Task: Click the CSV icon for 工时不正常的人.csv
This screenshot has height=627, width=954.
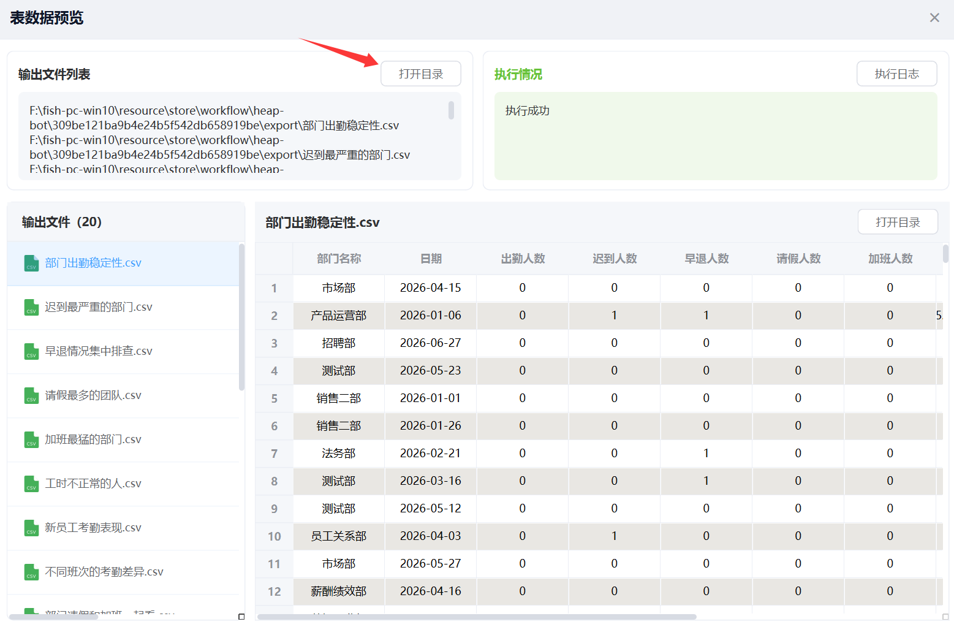Action: click(31, 484)
